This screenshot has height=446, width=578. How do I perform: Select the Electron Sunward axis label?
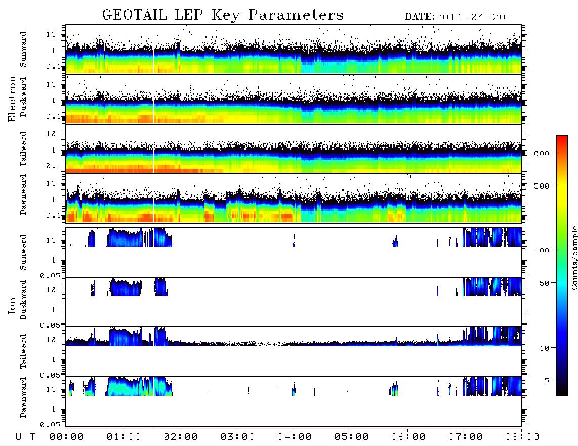pos(23,50)
